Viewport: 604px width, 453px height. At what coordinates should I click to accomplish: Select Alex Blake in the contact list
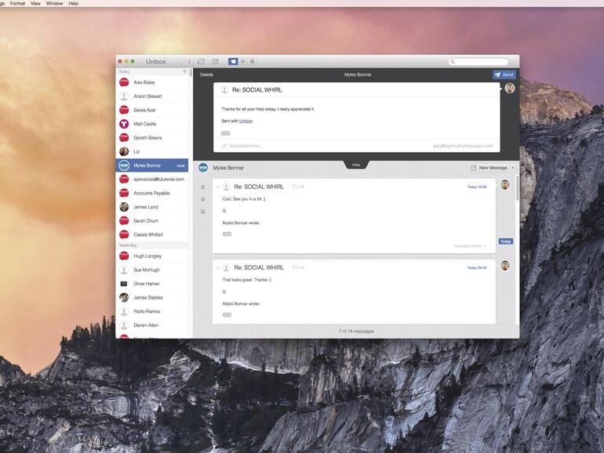point(152,82)
